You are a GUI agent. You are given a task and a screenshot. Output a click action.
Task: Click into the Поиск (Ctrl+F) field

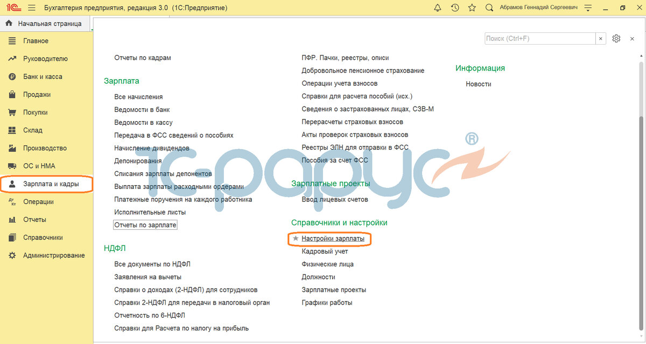(540, 39)
